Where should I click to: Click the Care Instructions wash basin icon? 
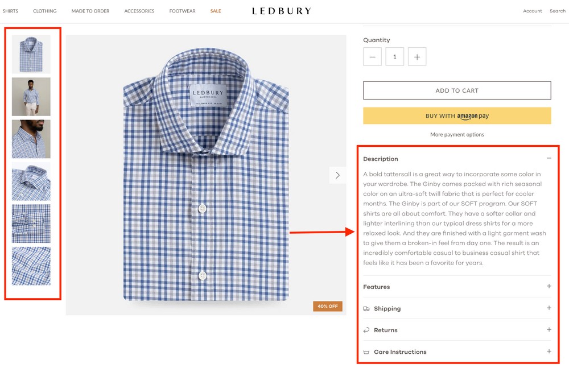[x=367, y=352]
